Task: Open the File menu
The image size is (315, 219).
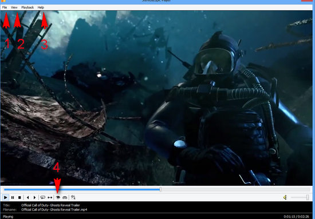Action: 5,7
